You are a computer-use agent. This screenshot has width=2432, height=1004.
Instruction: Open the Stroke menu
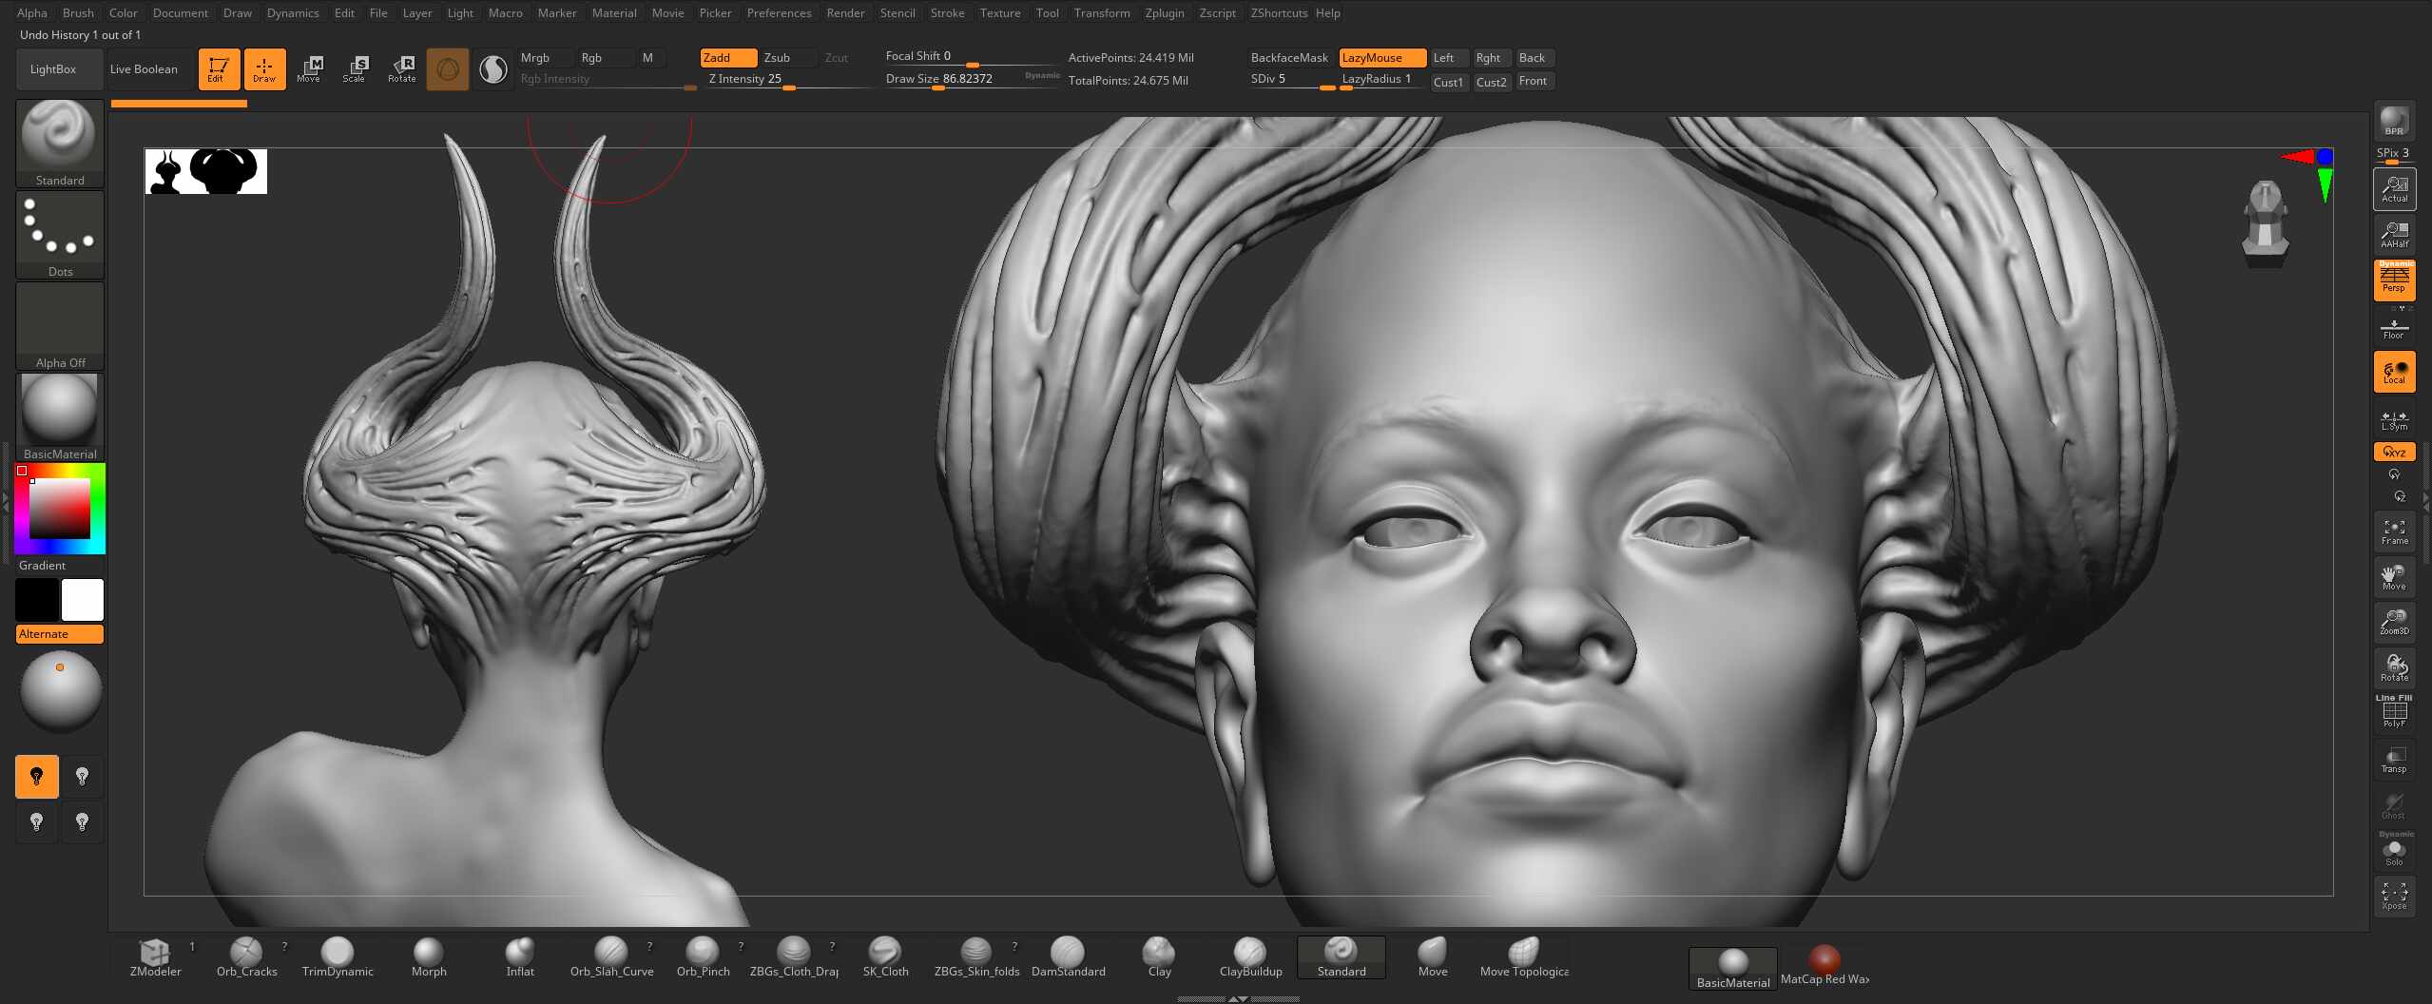click(x=947, y=12)
